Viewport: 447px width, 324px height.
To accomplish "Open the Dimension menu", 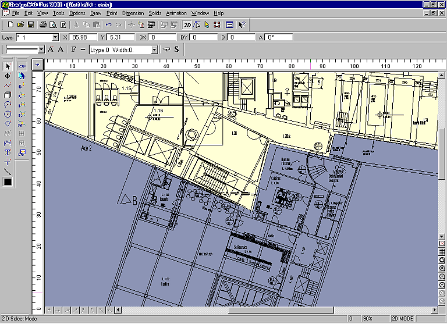I will click(x=133, y=13).
